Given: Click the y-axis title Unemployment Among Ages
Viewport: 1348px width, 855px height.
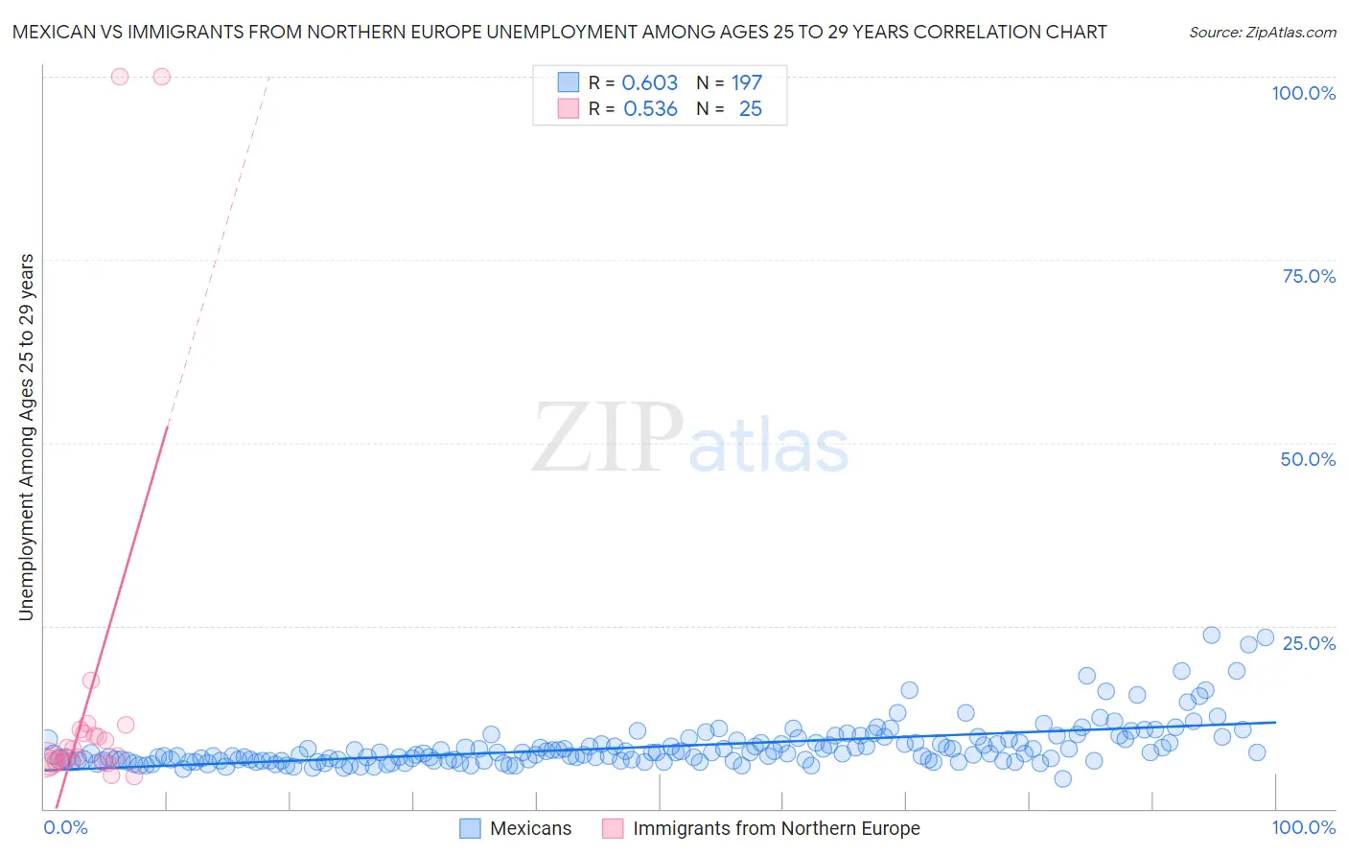Looking at the screenshot, I should [26, 437].
